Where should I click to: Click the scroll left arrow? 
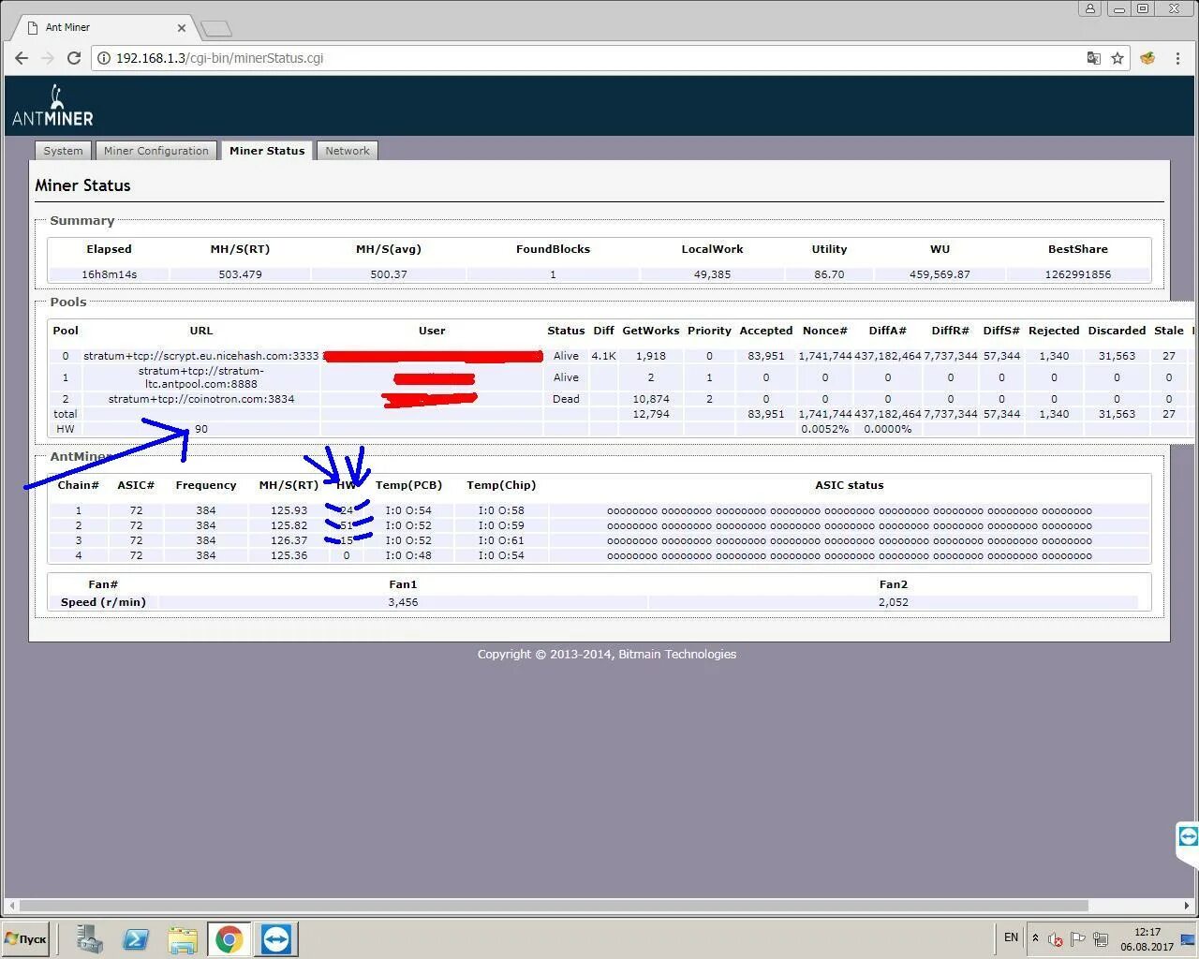[11, 906]
